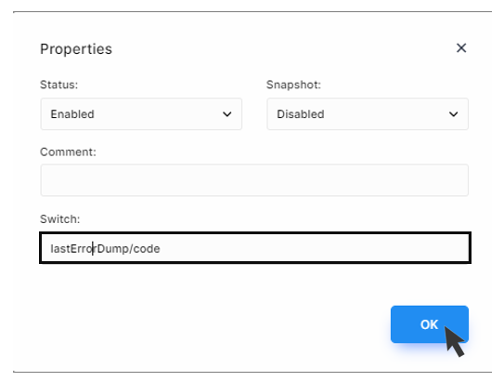This screenshot has height=382, width=504.
Task: Focus the empty Comment input field
Action: pos(254,180)
